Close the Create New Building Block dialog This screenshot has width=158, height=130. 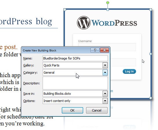[x=104, y=50]
